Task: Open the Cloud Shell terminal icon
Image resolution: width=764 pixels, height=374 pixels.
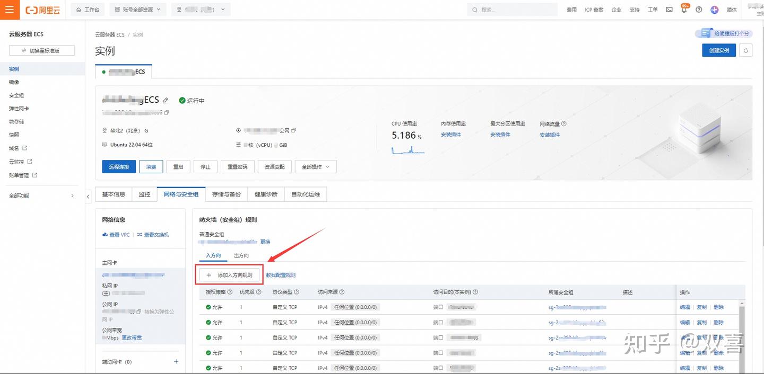Action: click(670, 10)
